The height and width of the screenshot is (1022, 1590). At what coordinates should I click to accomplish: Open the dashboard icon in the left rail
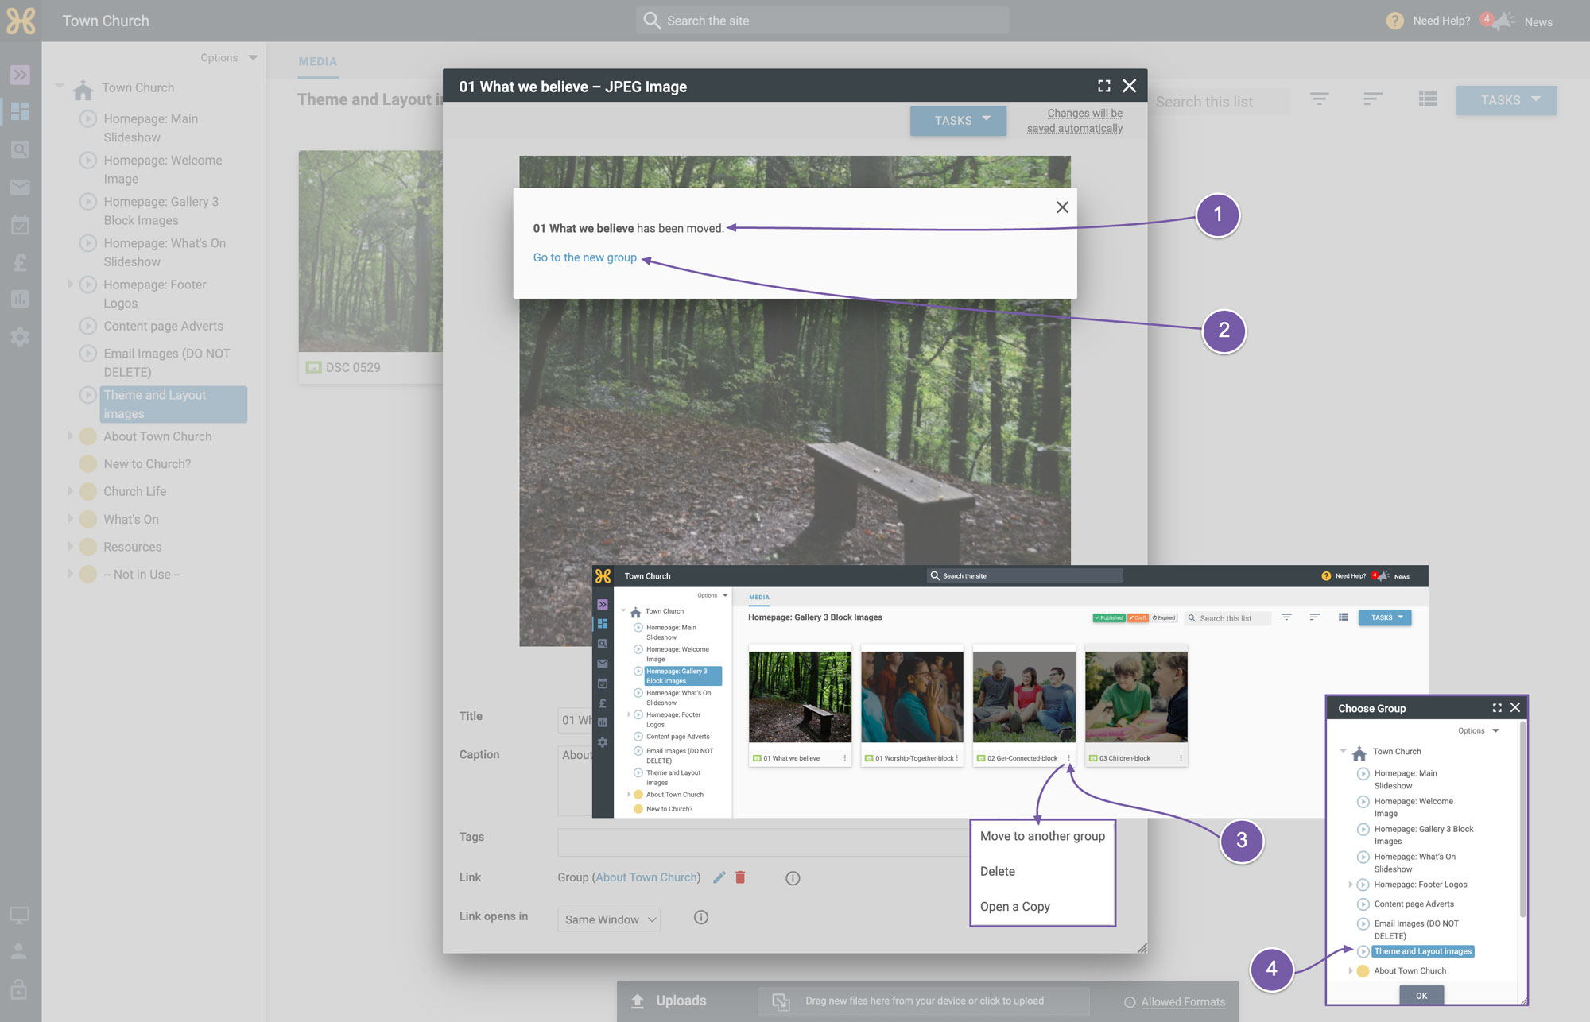pyautogui.click(x=20, y=111)
